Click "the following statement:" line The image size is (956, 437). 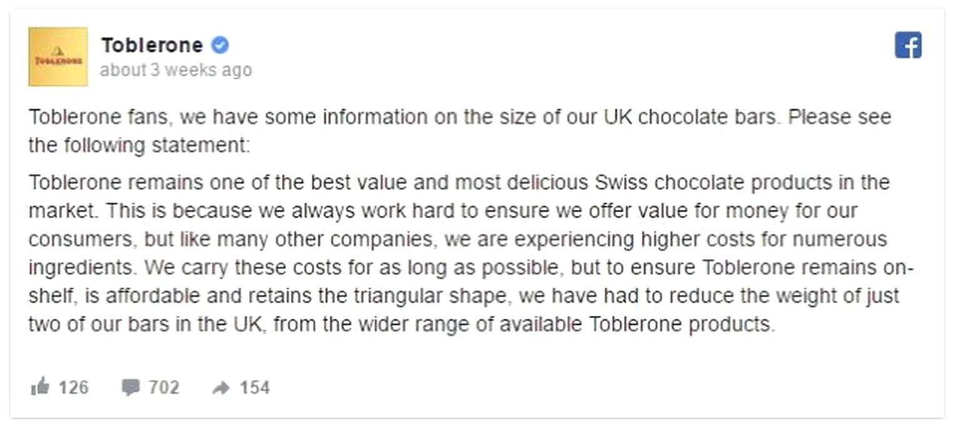point(139,145)
